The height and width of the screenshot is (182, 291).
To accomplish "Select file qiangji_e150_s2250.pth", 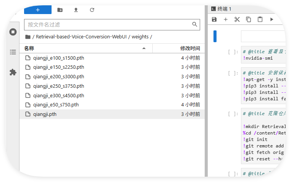I will (x=112, y=67).
